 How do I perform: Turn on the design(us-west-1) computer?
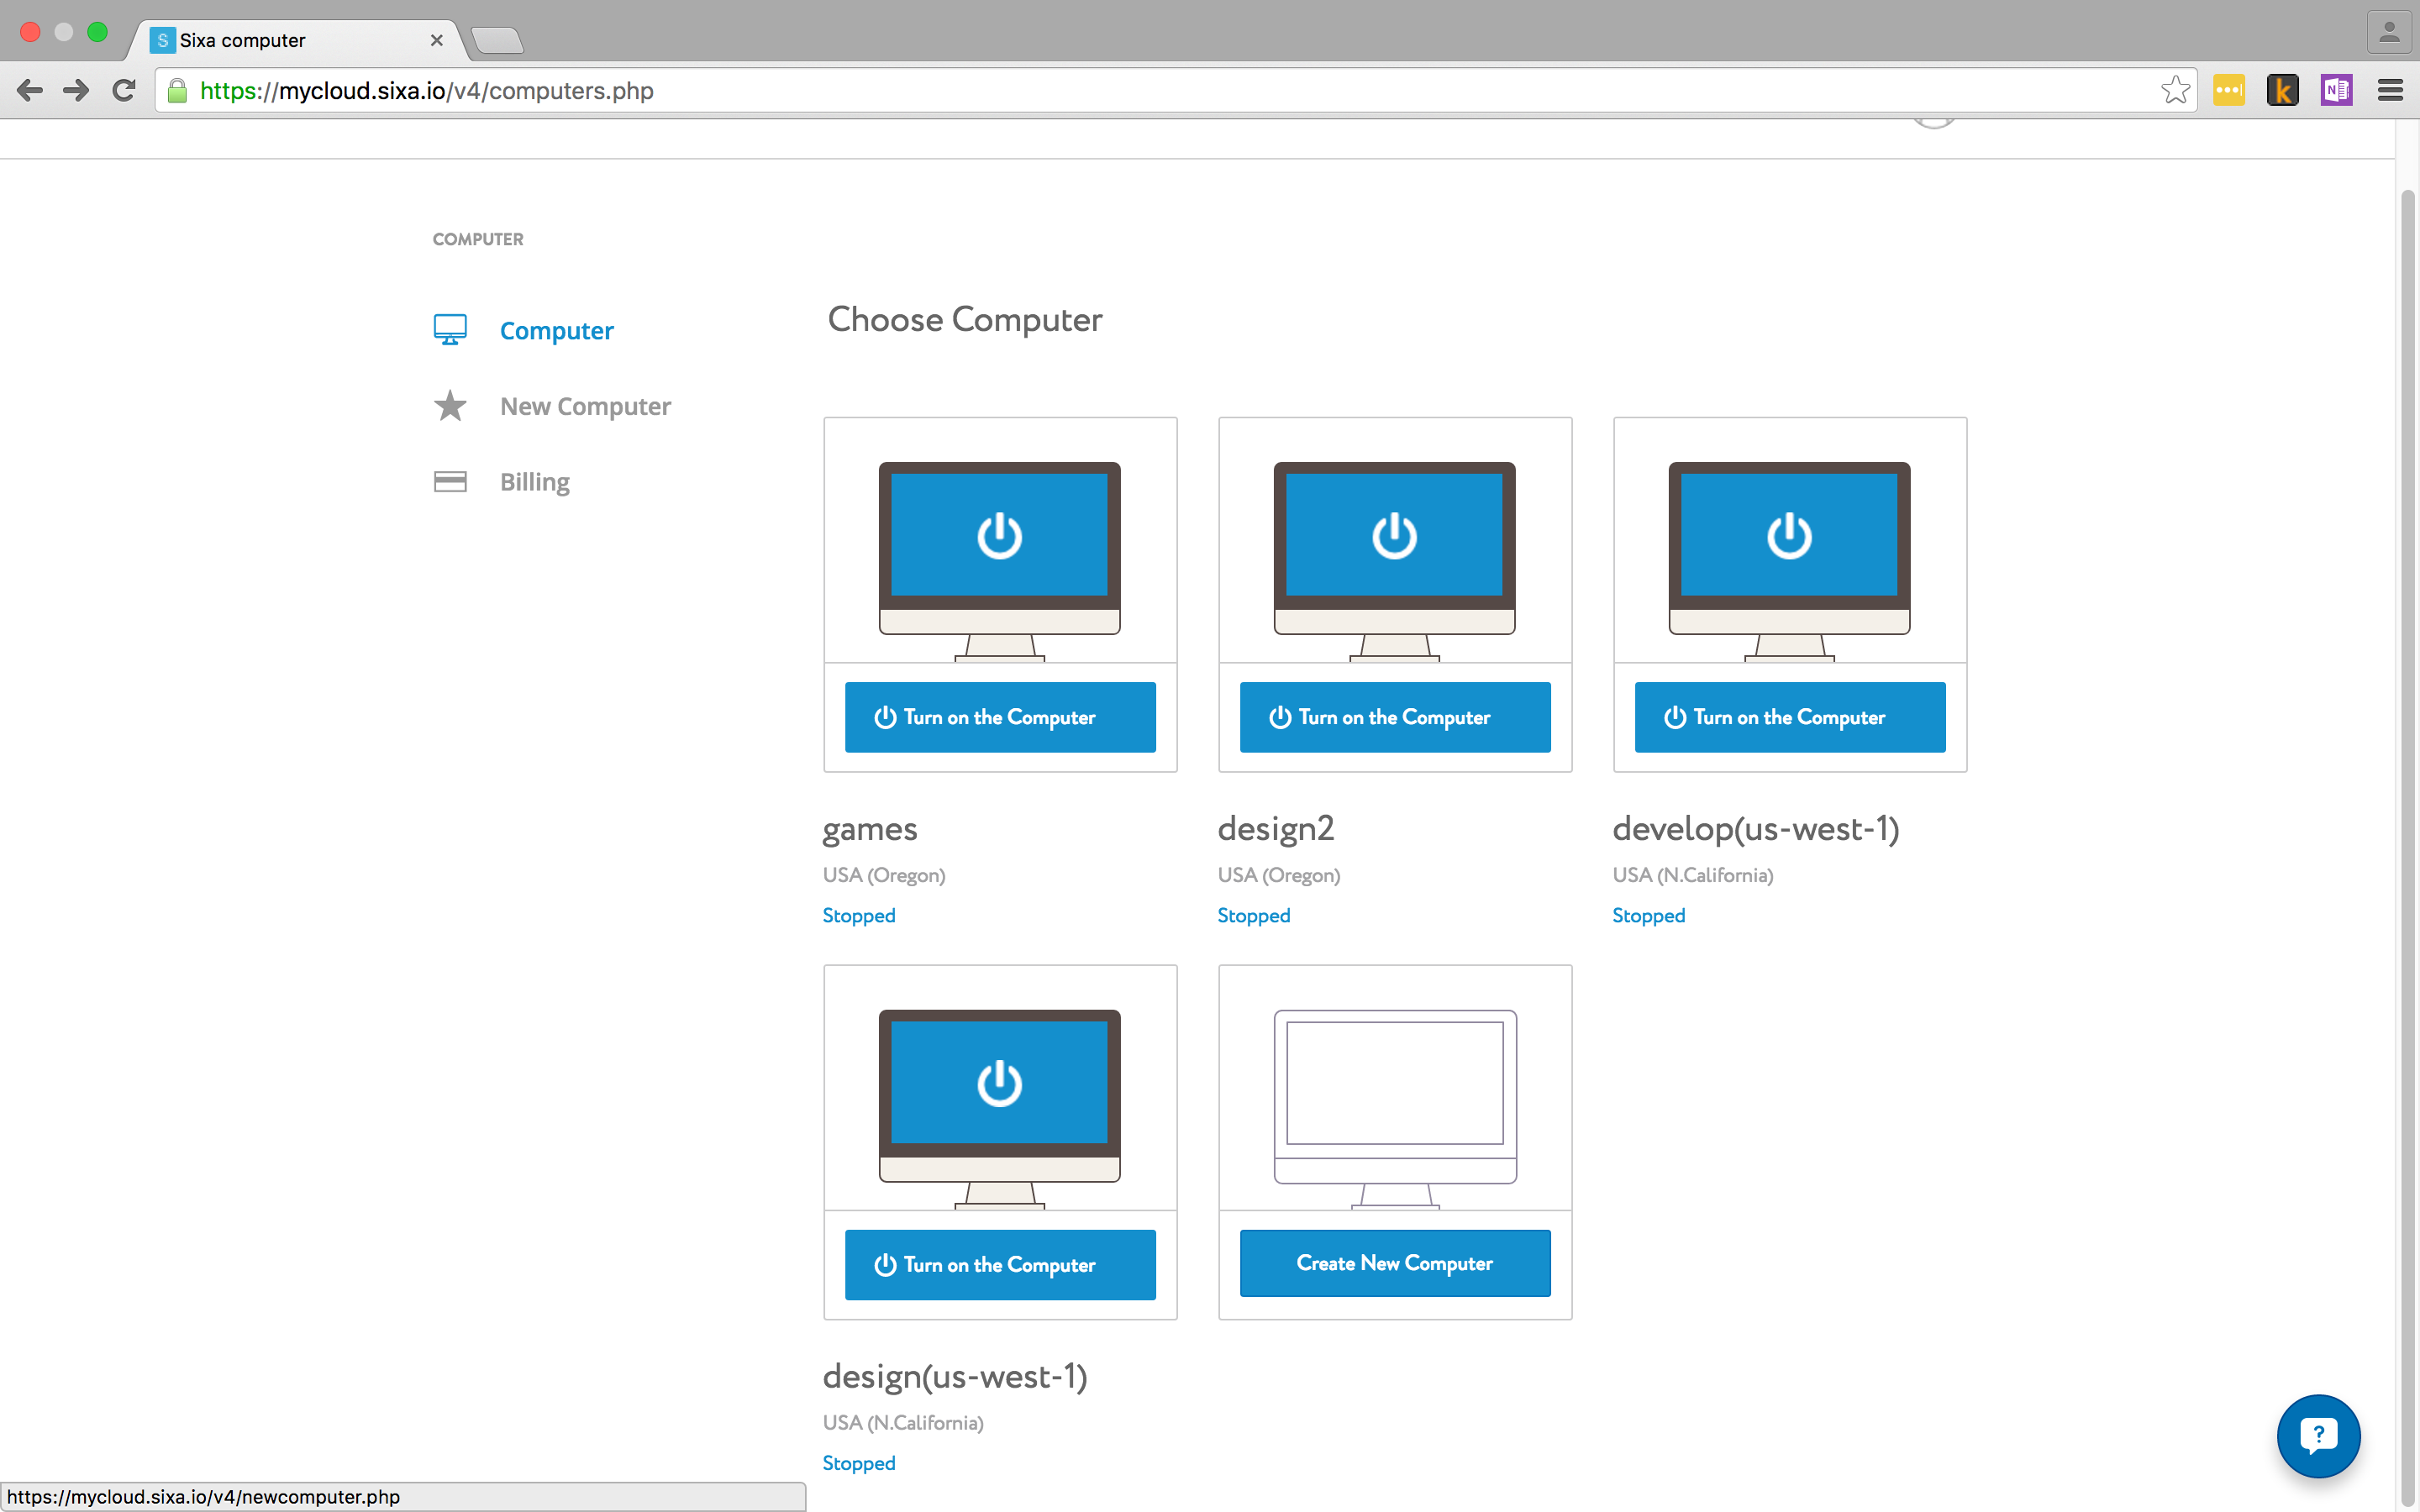(999, 1264)
